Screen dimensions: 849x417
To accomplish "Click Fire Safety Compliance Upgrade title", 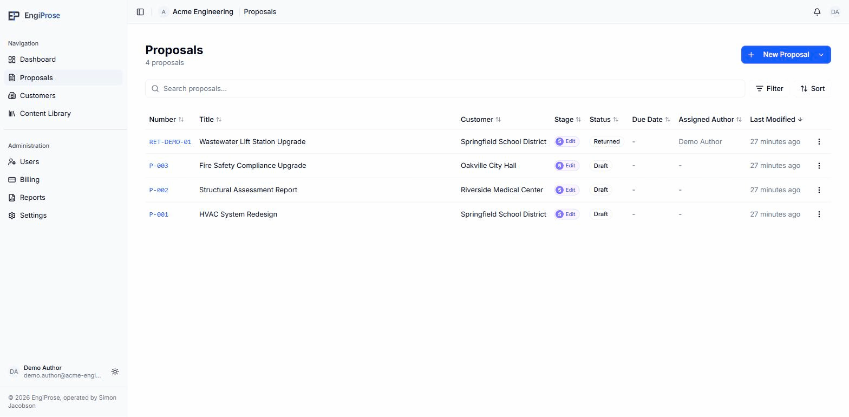I will 253,166.
